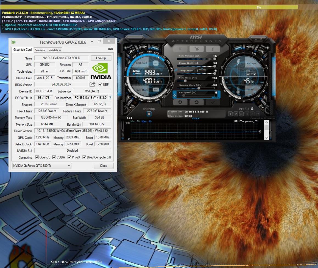This screenshot has width=318, height=268.
Task: Switch to Graphics Card tab
Action: (23, 50)
